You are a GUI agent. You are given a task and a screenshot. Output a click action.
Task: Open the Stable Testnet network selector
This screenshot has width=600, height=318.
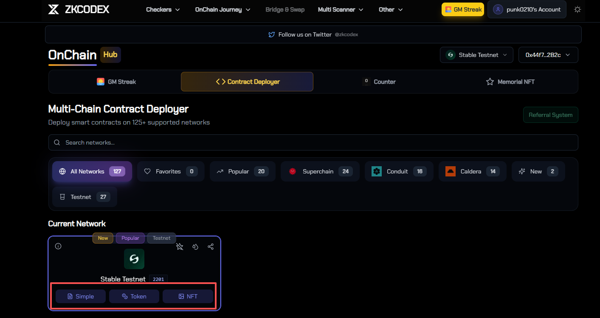pos(476,55)
